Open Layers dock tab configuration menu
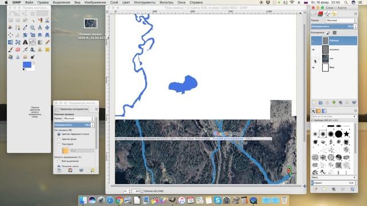The image size is (367, 206). (356, 14)
